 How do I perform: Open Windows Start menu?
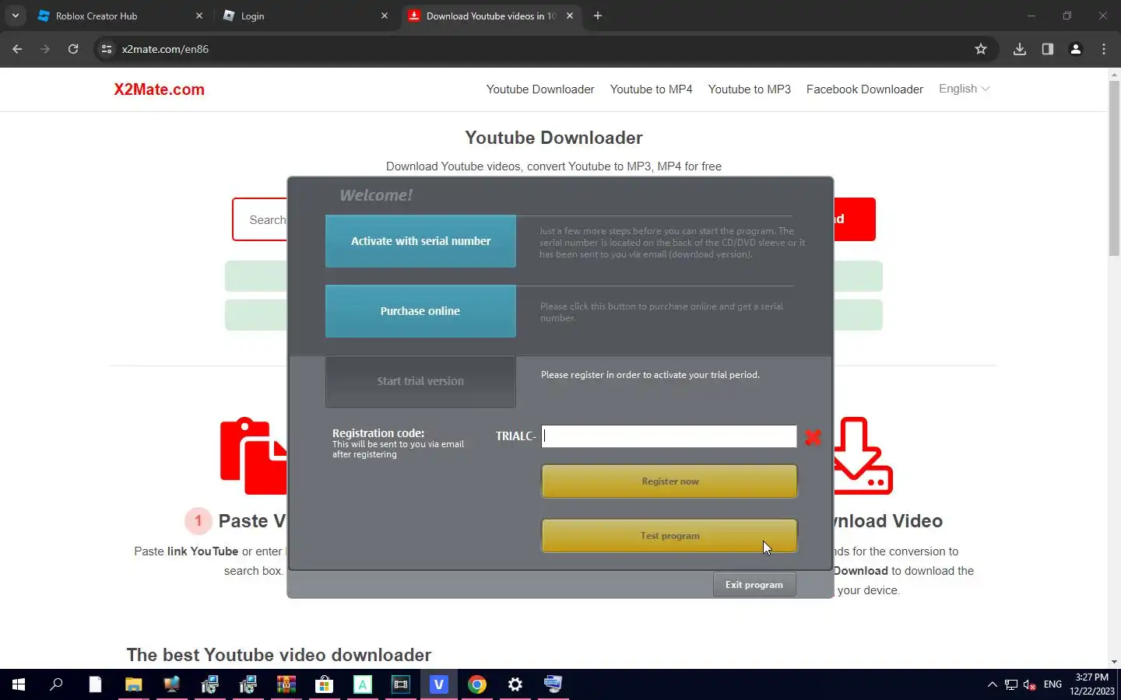(x=19, y=684)
